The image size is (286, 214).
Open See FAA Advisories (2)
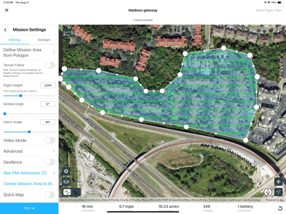pos(29,173)
